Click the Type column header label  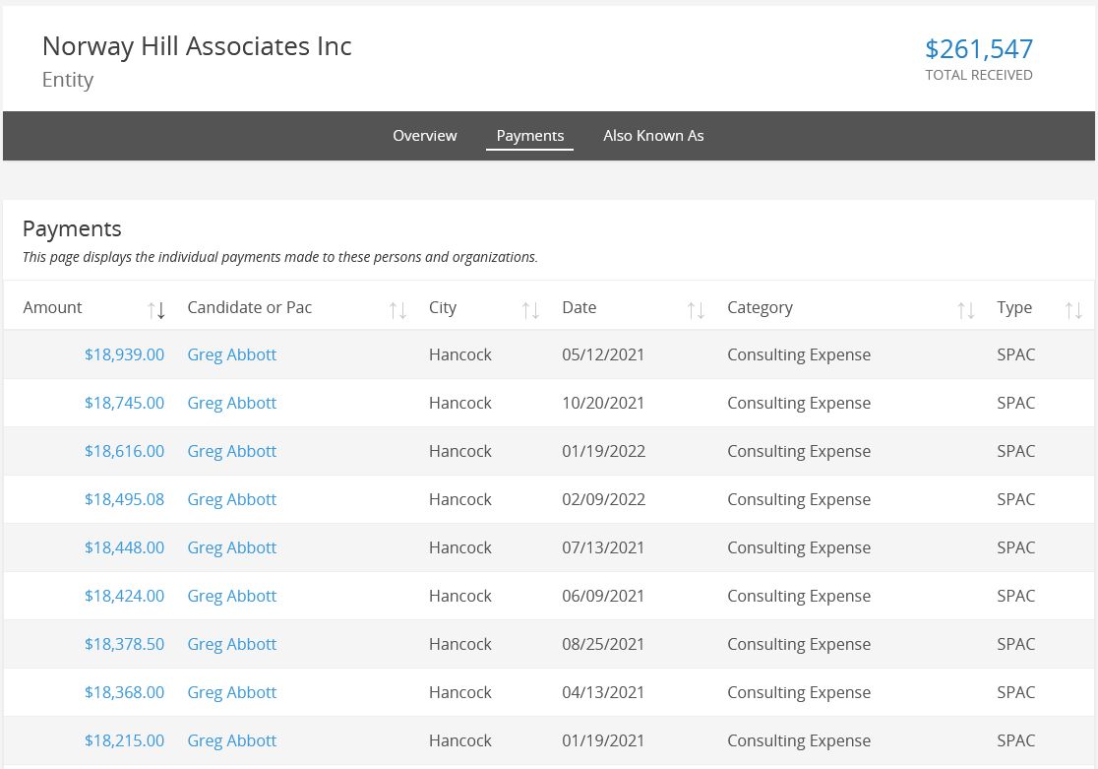coord(1014,308)
